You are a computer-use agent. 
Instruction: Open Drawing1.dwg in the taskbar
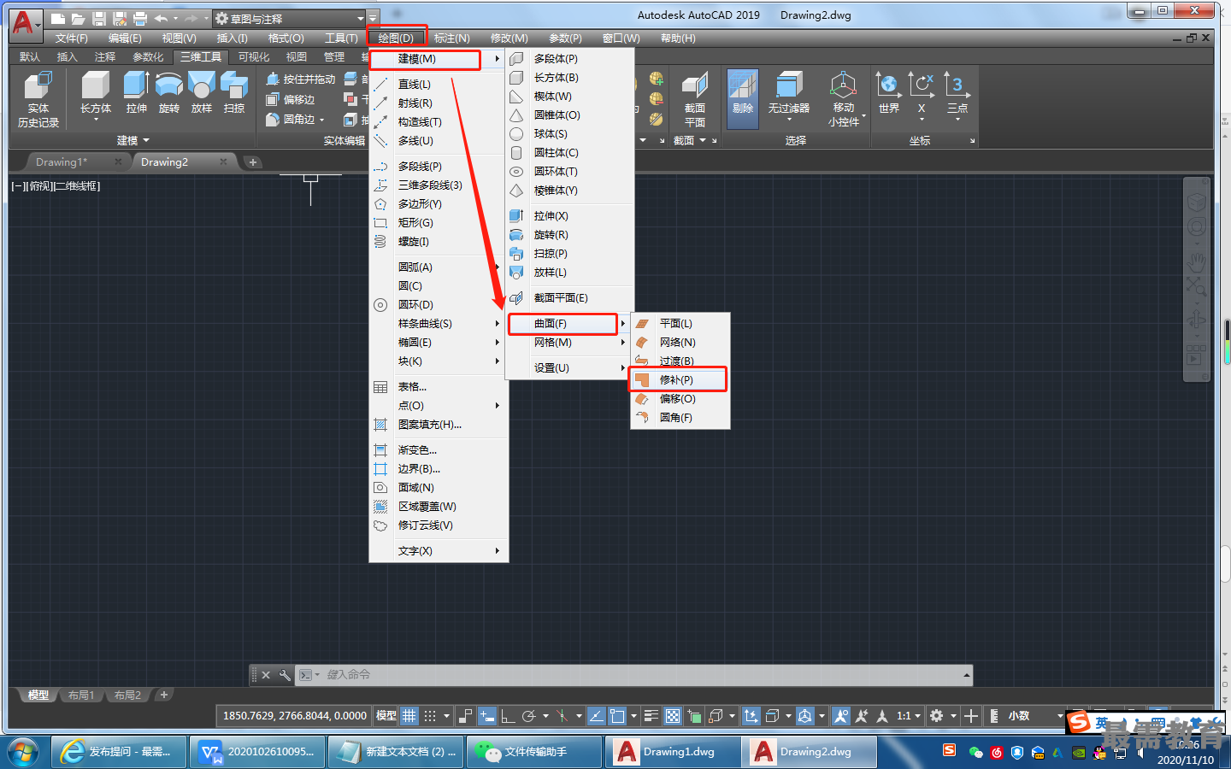point(673,752)
